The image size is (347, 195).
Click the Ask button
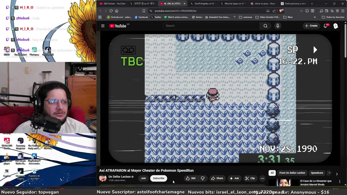(x=234, y=178)
